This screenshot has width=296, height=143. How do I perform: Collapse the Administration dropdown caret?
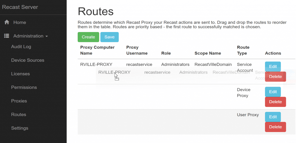coord(47,36)
